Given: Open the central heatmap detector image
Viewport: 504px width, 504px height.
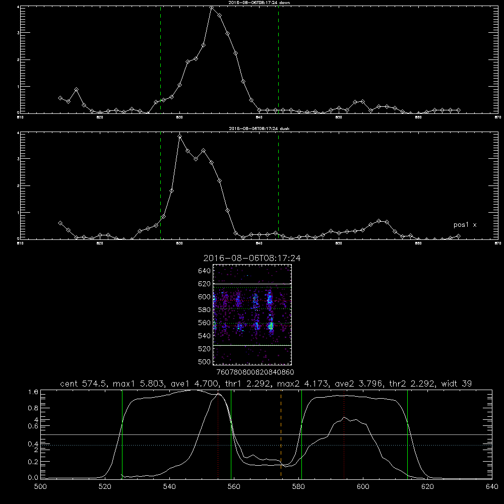Looking at the screenshot, I should (252, 314).
